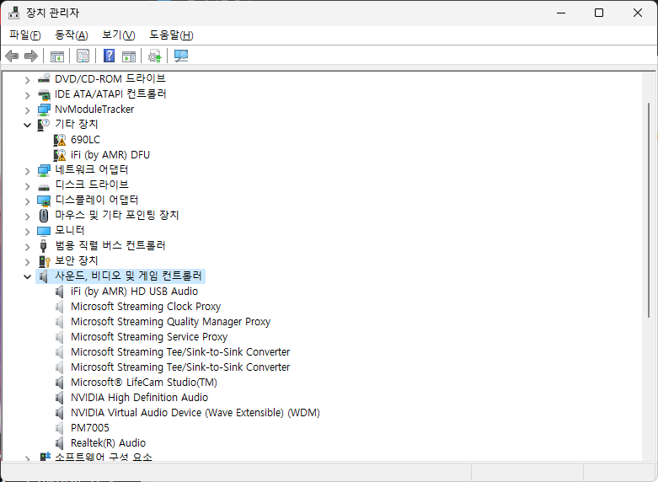Screen dimensions: 658x482
Task: Open the 동작(A) menu
Action: click(72, 35)
